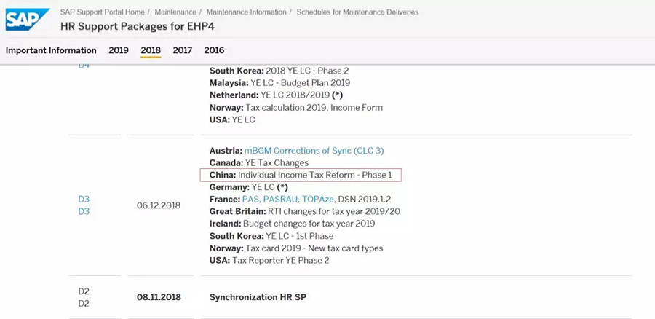Switch to the 2016 tab

coord(214,50)
